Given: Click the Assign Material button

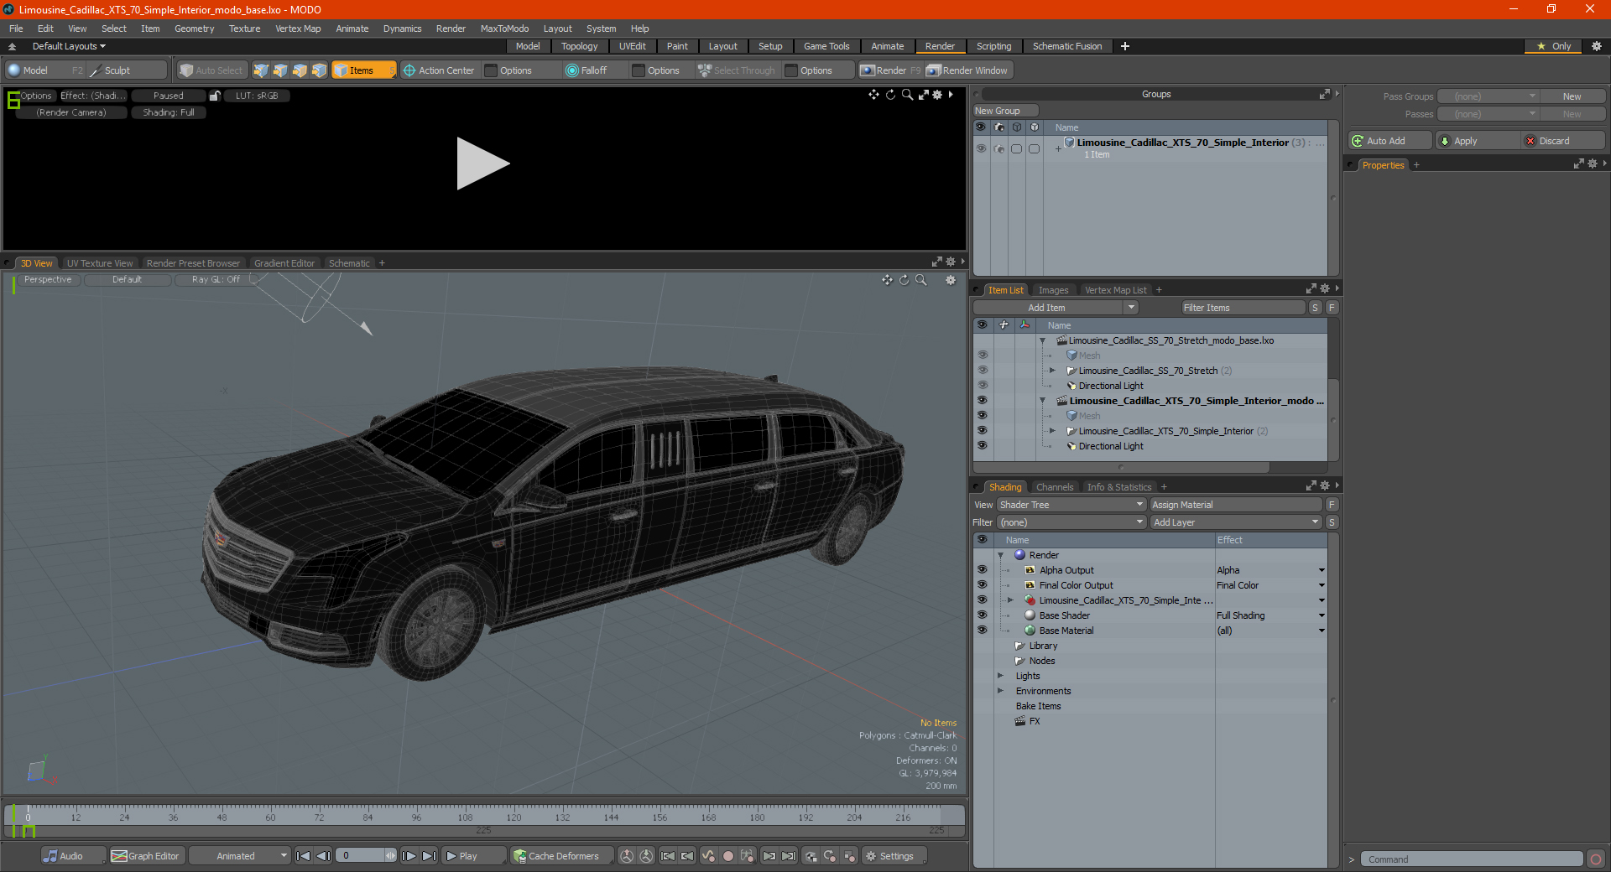Looking at the screenshot, I should point(1236,505).
